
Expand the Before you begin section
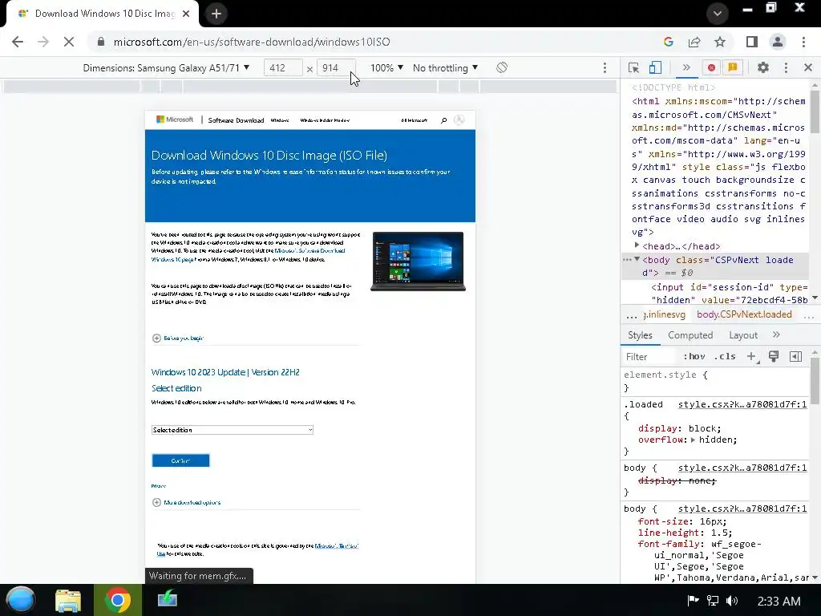click(177, 338)
